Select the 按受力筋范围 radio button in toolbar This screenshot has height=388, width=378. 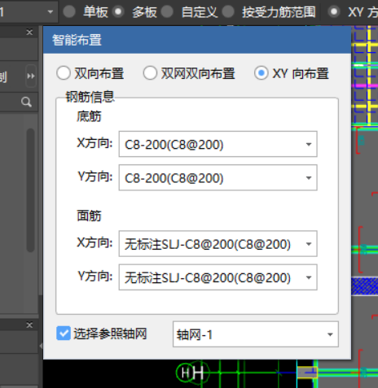pos(228,12)
